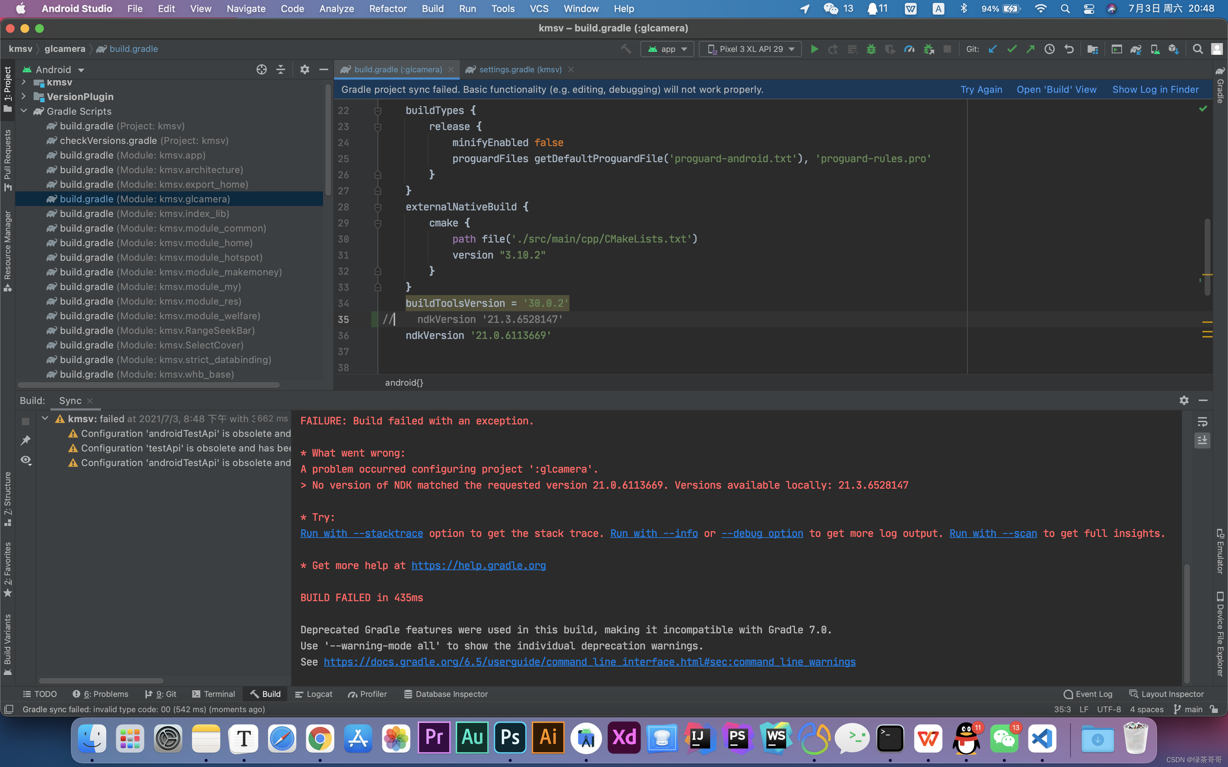Click the green Run app button
Image resolution: width=1228 pixels, height=767 pixels.
pos(814,49)
